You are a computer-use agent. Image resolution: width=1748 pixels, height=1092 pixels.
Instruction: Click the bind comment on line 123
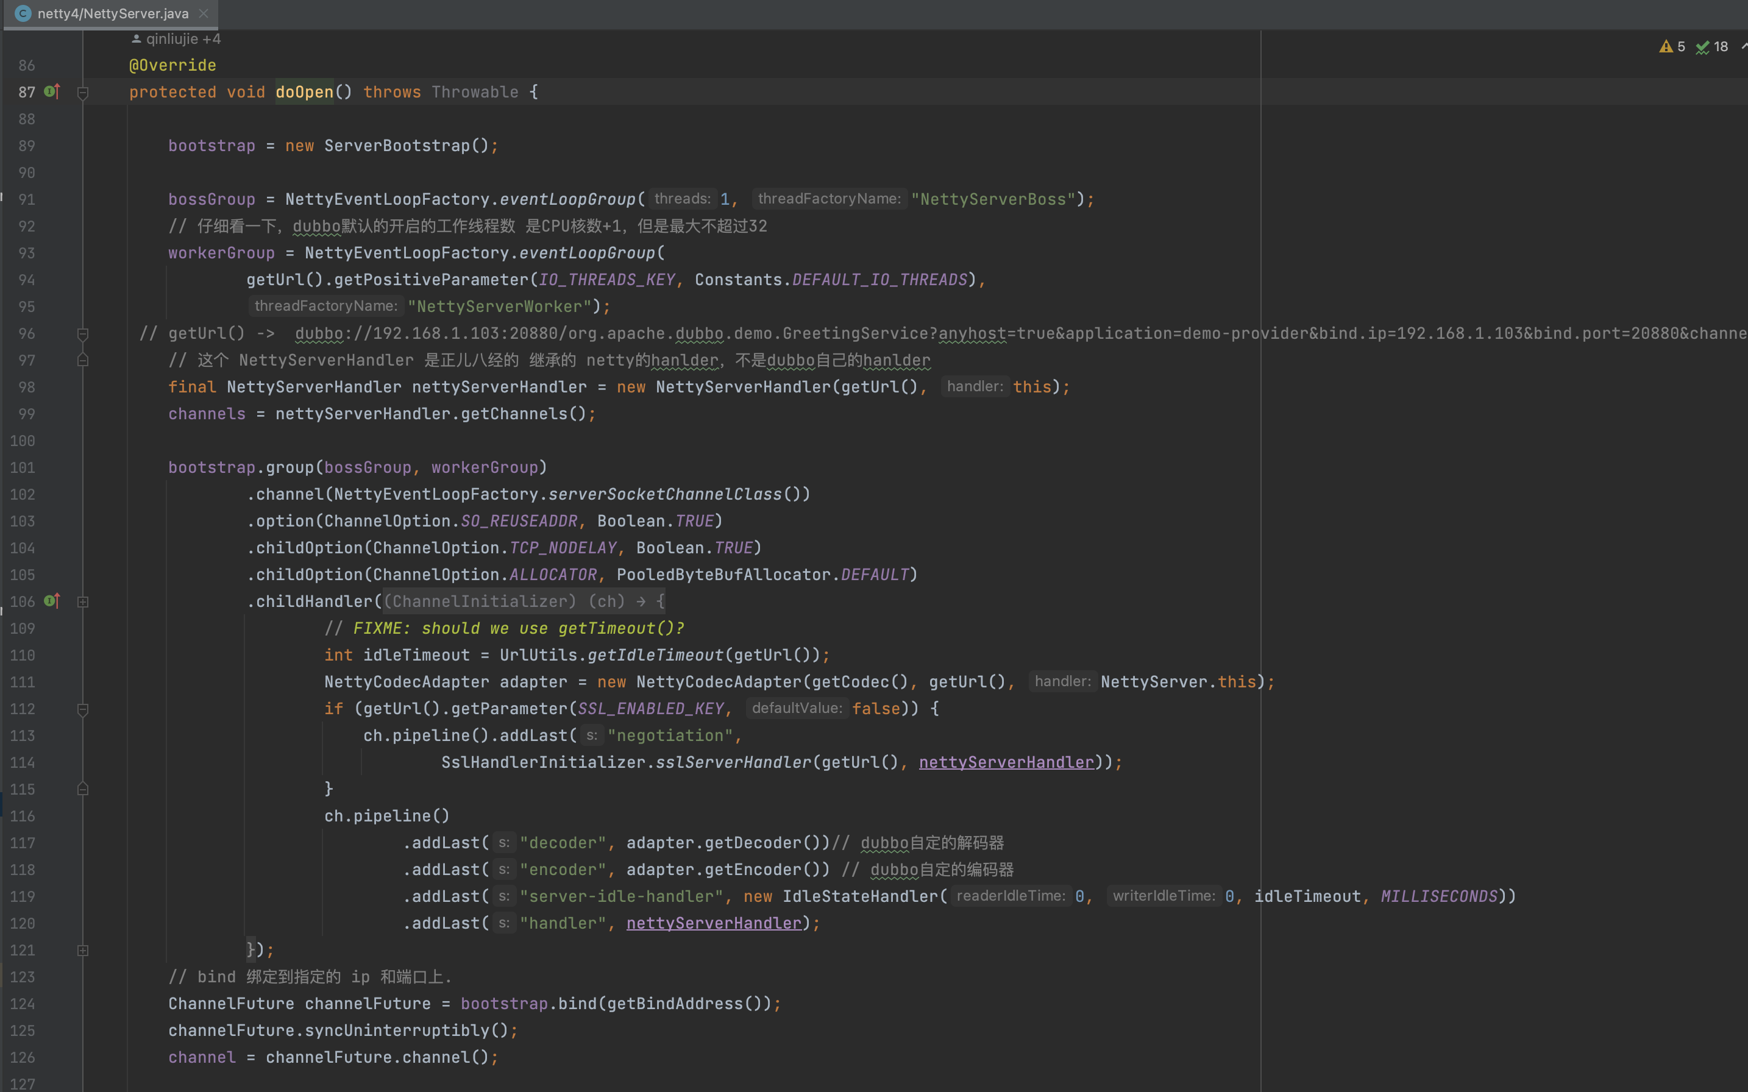(310, 977)
